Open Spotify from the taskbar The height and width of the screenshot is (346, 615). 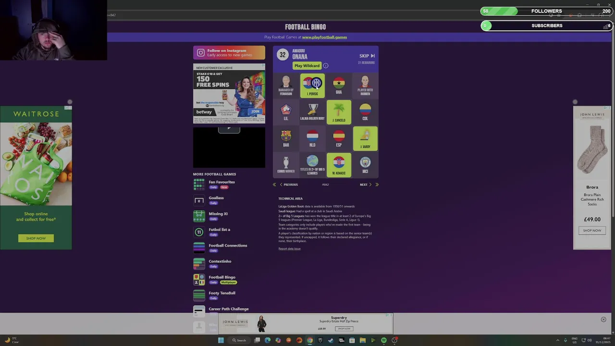point(384,340)
